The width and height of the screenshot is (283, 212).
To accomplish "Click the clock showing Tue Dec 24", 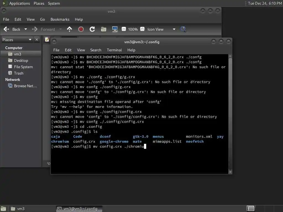I will (265, 3).
